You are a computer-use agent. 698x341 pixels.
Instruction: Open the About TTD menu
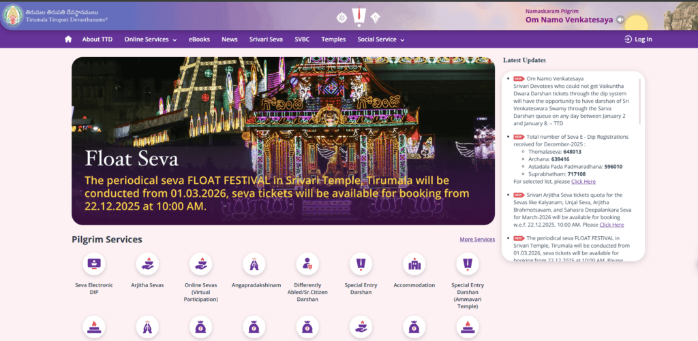(x=97, y=39)
